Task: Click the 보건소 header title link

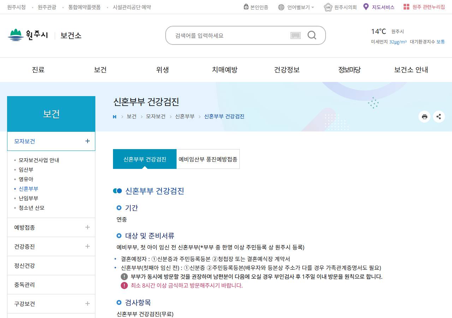Action: coord(71,35)
